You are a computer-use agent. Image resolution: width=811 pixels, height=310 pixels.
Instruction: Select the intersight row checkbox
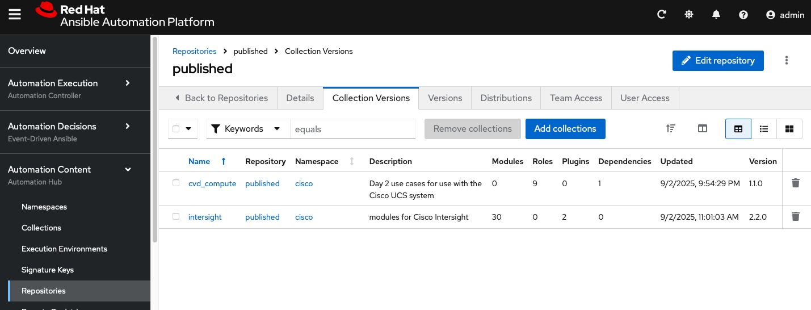[x=176, y=216]
